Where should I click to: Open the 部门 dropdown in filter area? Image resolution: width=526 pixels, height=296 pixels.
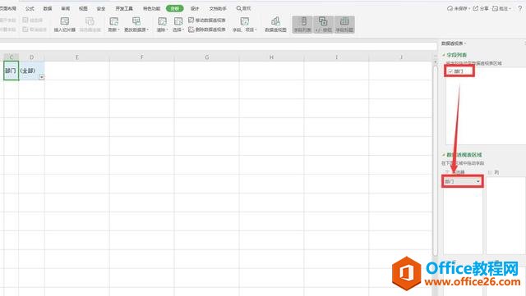(x=478, y=181)
